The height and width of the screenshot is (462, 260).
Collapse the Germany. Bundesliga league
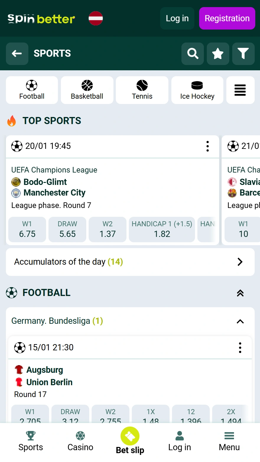click(x=240, y=321)
